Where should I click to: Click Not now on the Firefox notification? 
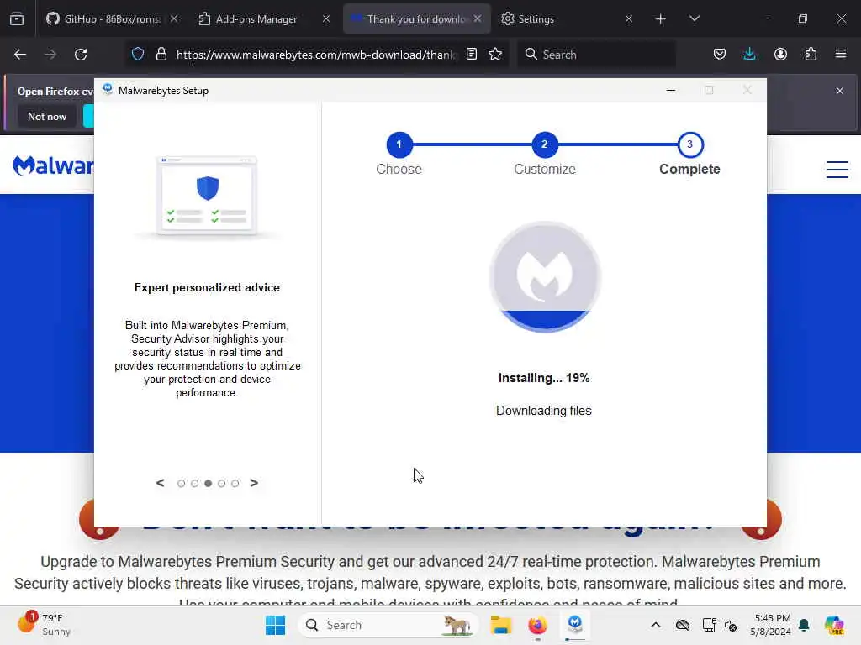pos(47,116)
